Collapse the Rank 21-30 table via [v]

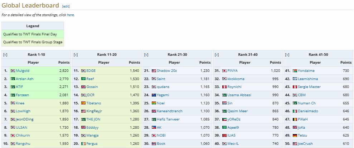tap(146, 55)
